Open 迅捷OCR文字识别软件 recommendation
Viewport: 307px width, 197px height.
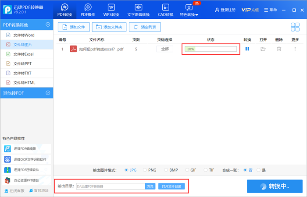tap(27, 159)
